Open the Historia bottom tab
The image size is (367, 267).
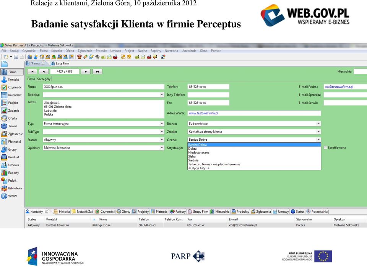(62, 212)
